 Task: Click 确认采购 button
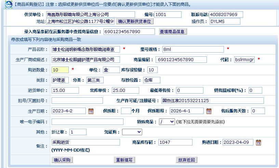(x=62, y=160)
